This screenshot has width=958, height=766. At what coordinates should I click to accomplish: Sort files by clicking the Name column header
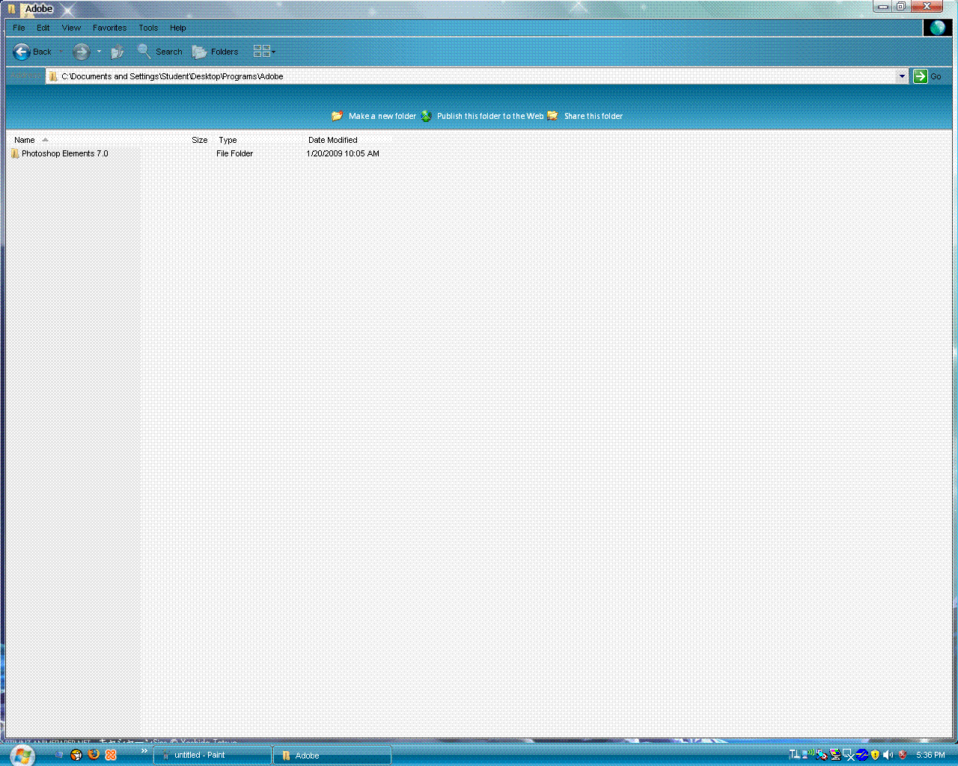click(25, 140)
